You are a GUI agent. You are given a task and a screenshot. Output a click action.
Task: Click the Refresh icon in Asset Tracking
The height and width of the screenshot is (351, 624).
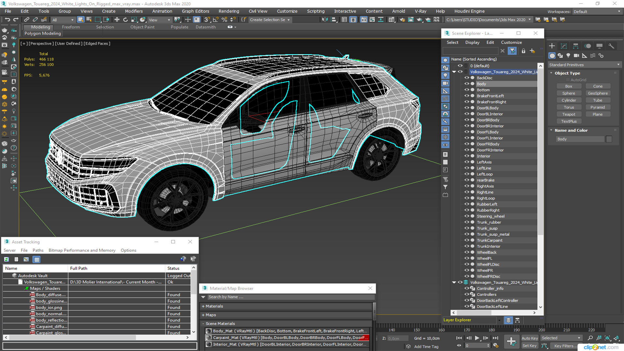6,259
